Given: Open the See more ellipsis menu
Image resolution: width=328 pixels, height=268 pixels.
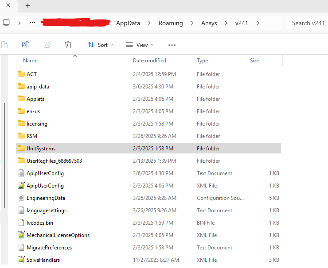Looking at the screenshot, I should coord(172,45).
